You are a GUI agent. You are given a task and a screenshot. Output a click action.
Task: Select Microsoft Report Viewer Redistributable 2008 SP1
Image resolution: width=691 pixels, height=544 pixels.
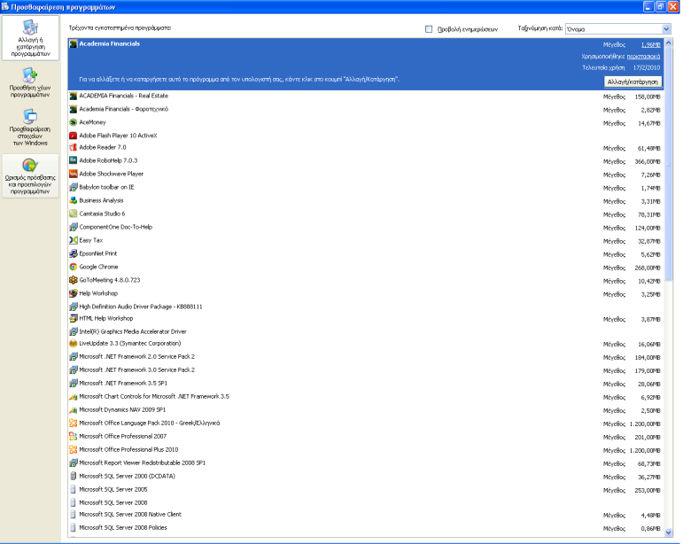366,462
